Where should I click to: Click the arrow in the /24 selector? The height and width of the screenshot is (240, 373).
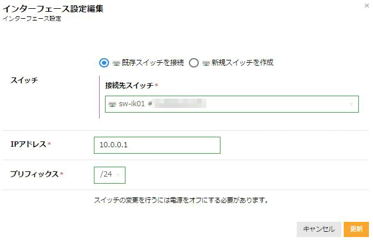(x=118, y=175)
